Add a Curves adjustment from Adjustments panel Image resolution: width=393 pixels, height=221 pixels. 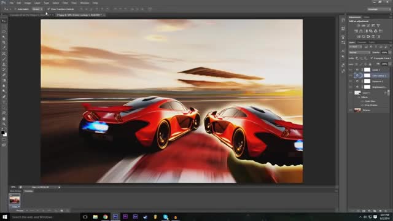point(368,26)
